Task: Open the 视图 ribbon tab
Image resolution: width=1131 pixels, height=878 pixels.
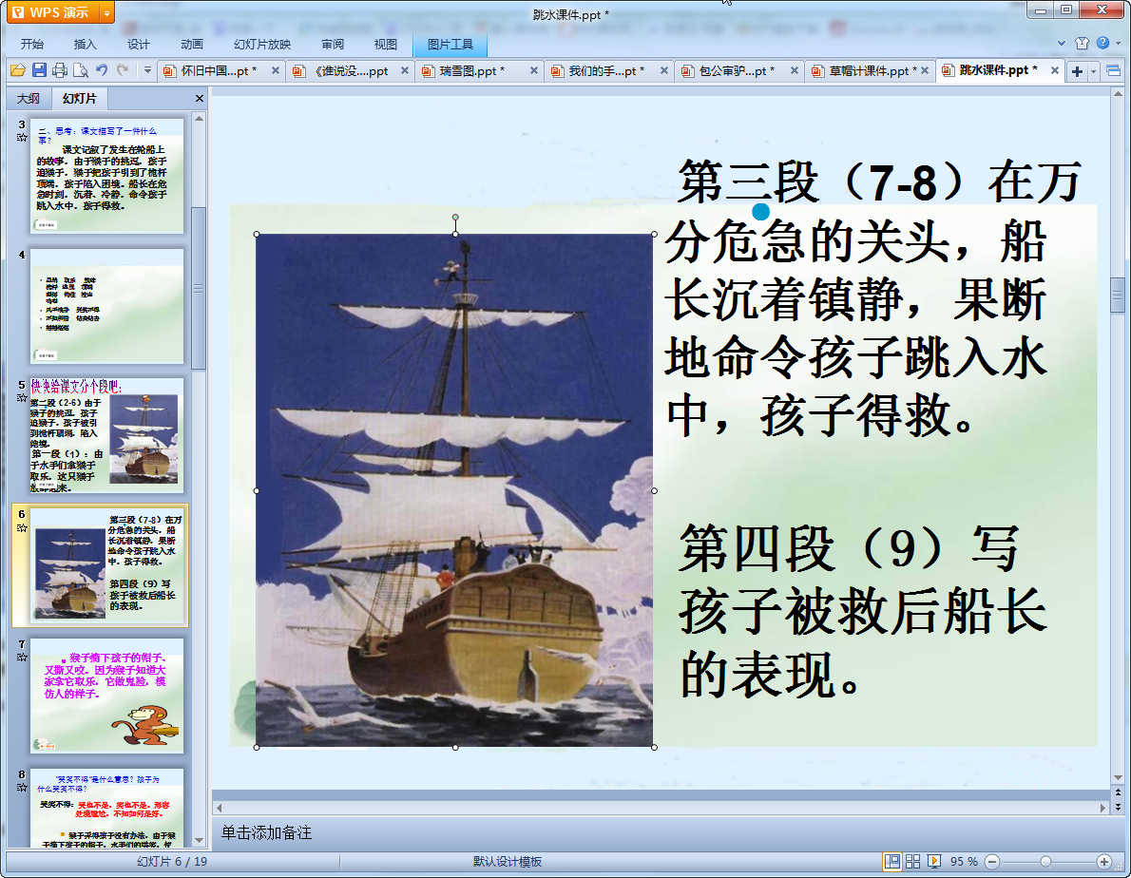Action: [386, 44]
